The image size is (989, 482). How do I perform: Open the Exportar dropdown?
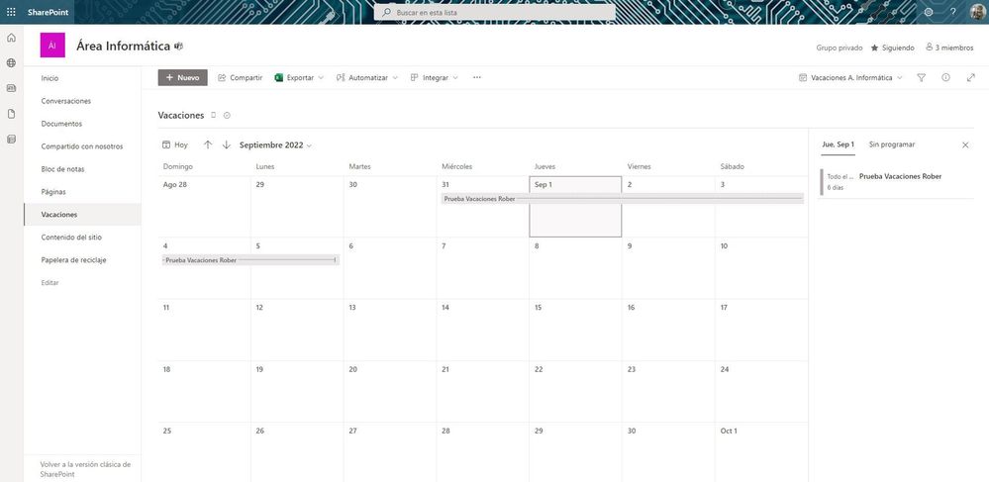(299, 77)
